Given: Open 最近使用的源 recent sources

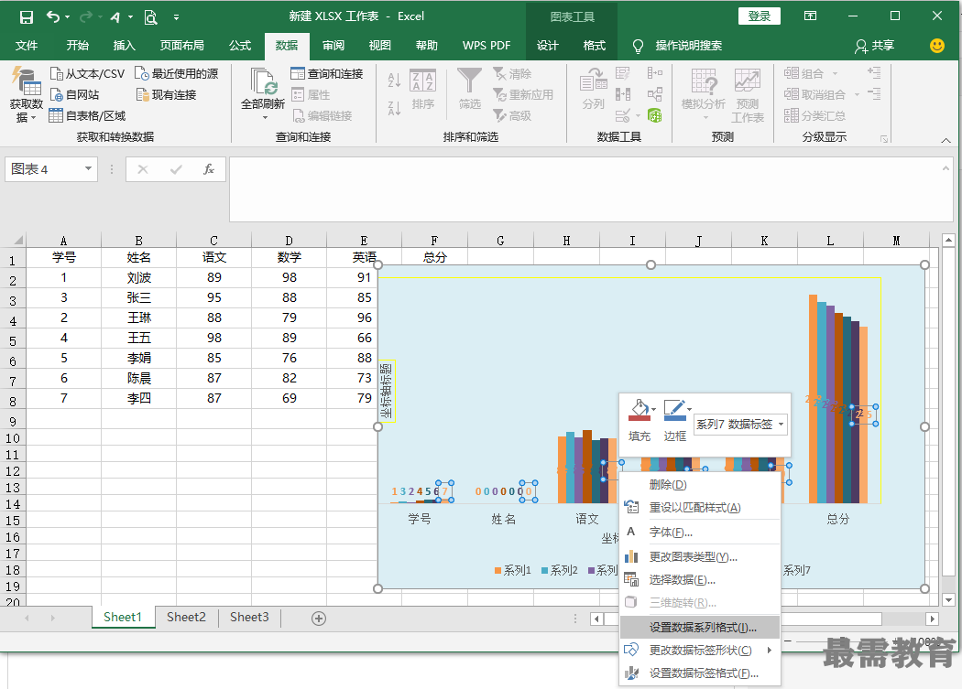Looking at the screenshot, I should pyautogui.click(x=177, y=73).
